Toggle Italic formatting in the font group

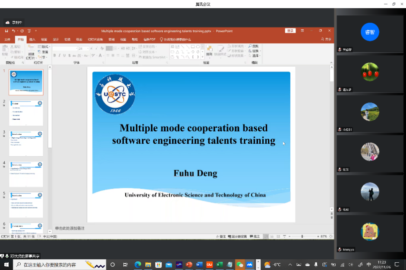click(x=60, y=56)
